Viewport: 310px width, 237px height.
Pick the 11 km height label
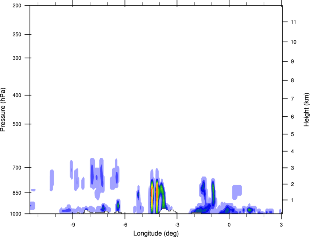click(x=293, y=22)
